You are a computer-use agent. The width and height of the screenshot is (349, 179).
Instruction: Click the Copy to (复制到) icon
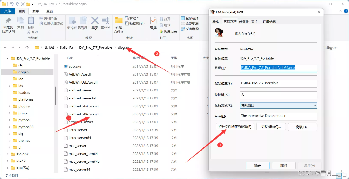(84, 20)
